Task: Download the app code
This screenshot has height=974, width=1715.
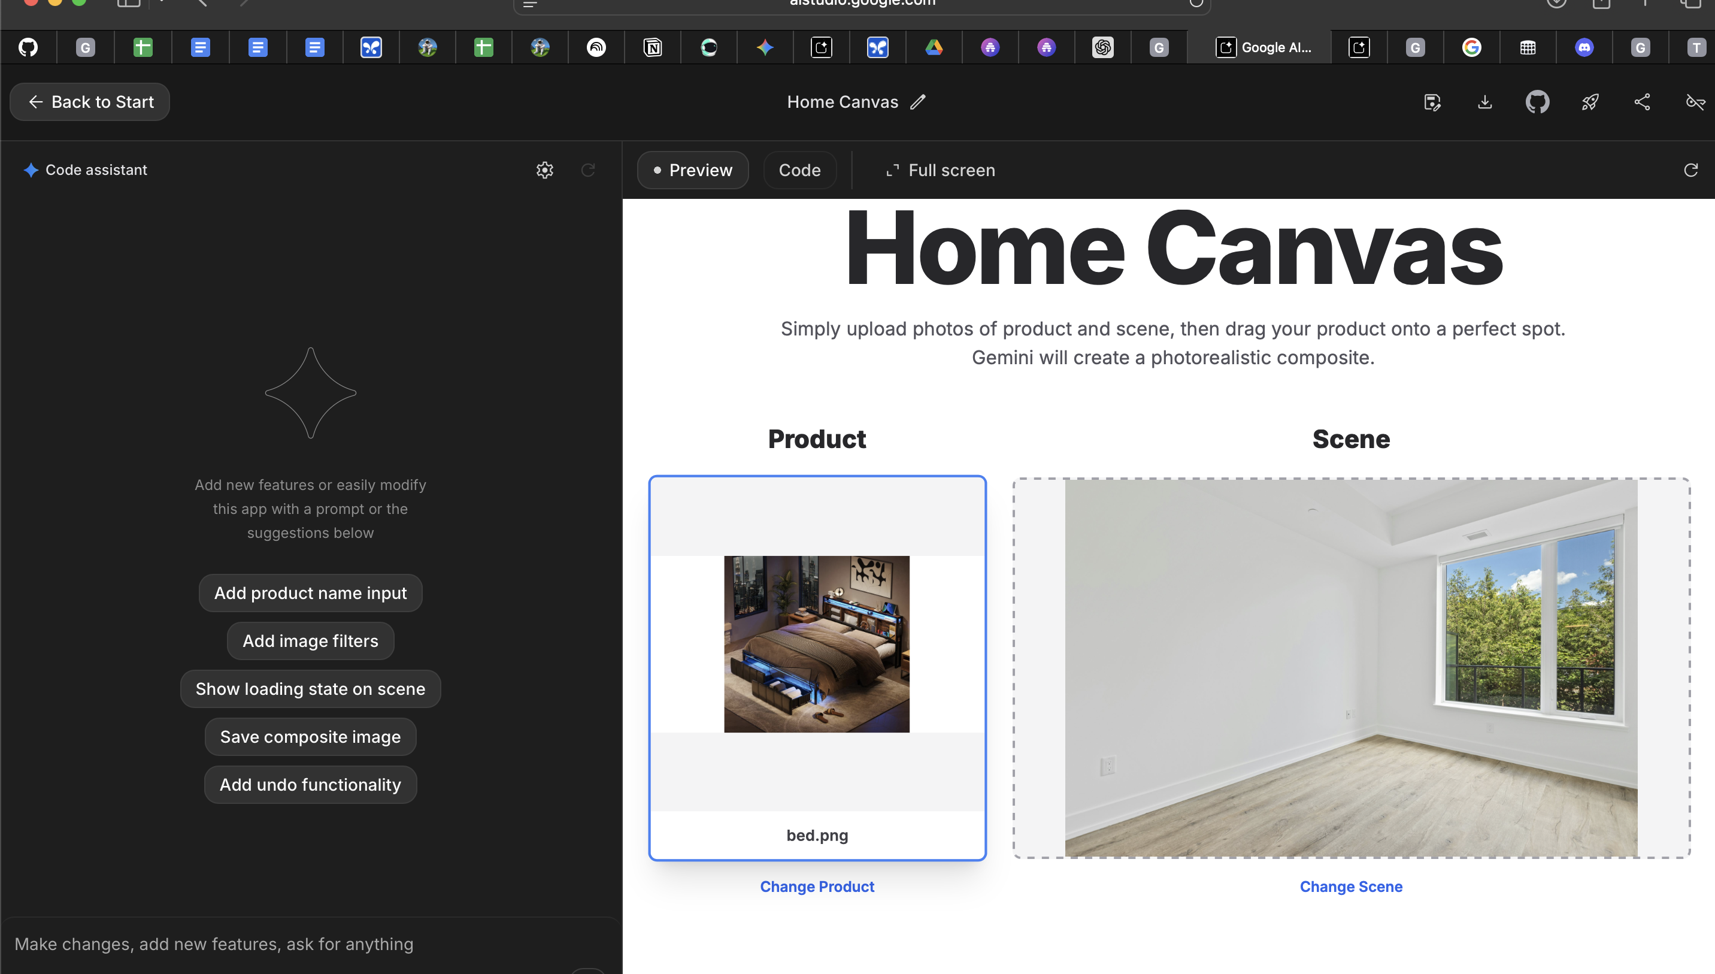Action: pyautogui.click(x=1484, y=102)
